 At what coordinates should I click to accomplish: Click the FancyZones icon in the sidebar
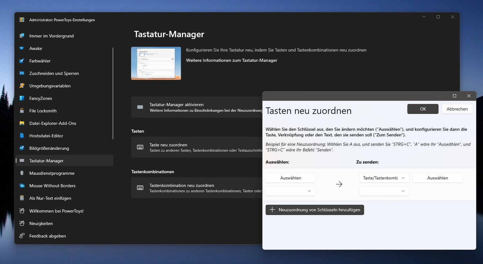coord(22,98)
